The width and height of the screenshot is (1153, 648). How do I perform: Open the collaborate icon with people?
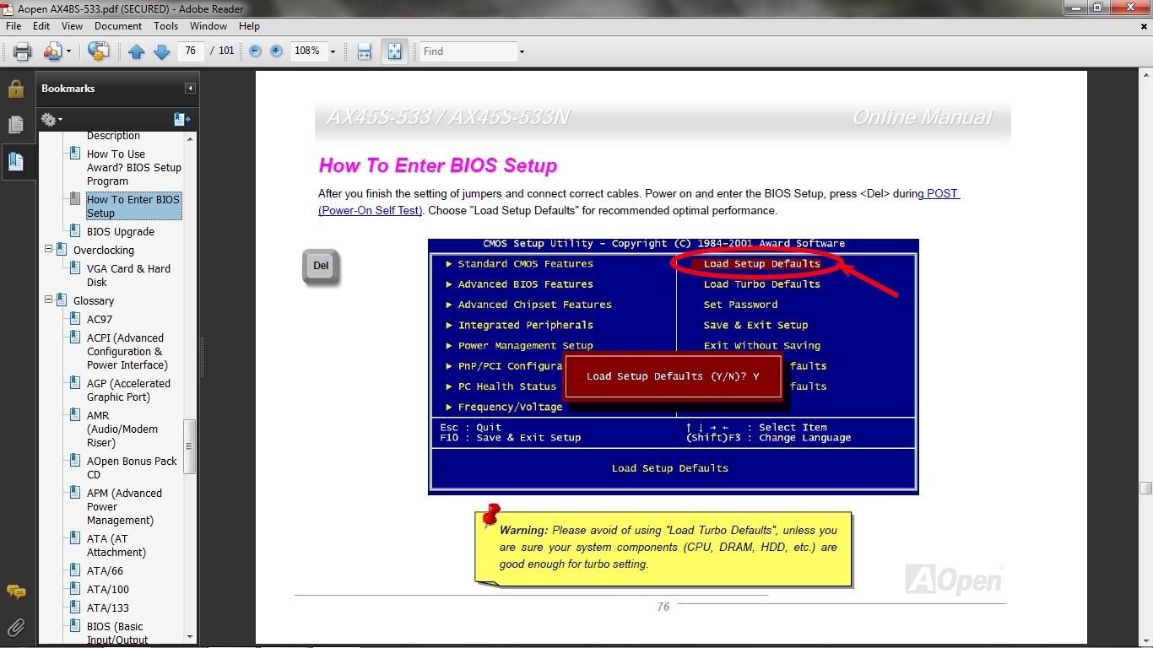pos(53,51)
